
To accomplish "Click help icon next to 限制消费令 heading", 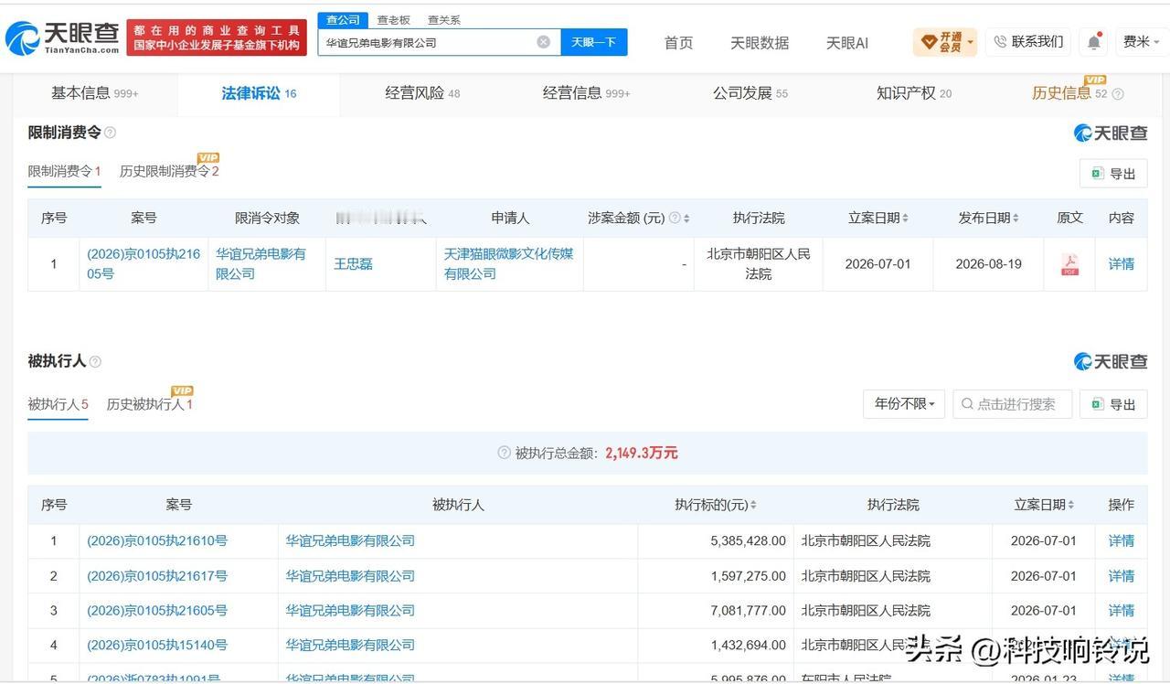I will tap(110, 133).
